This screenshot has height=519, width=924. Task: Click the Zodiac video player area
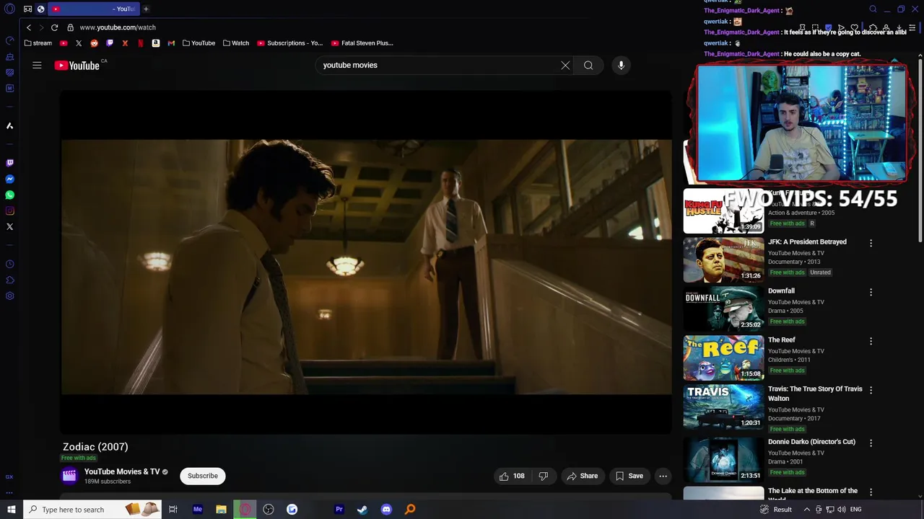[x=366, y=262]
